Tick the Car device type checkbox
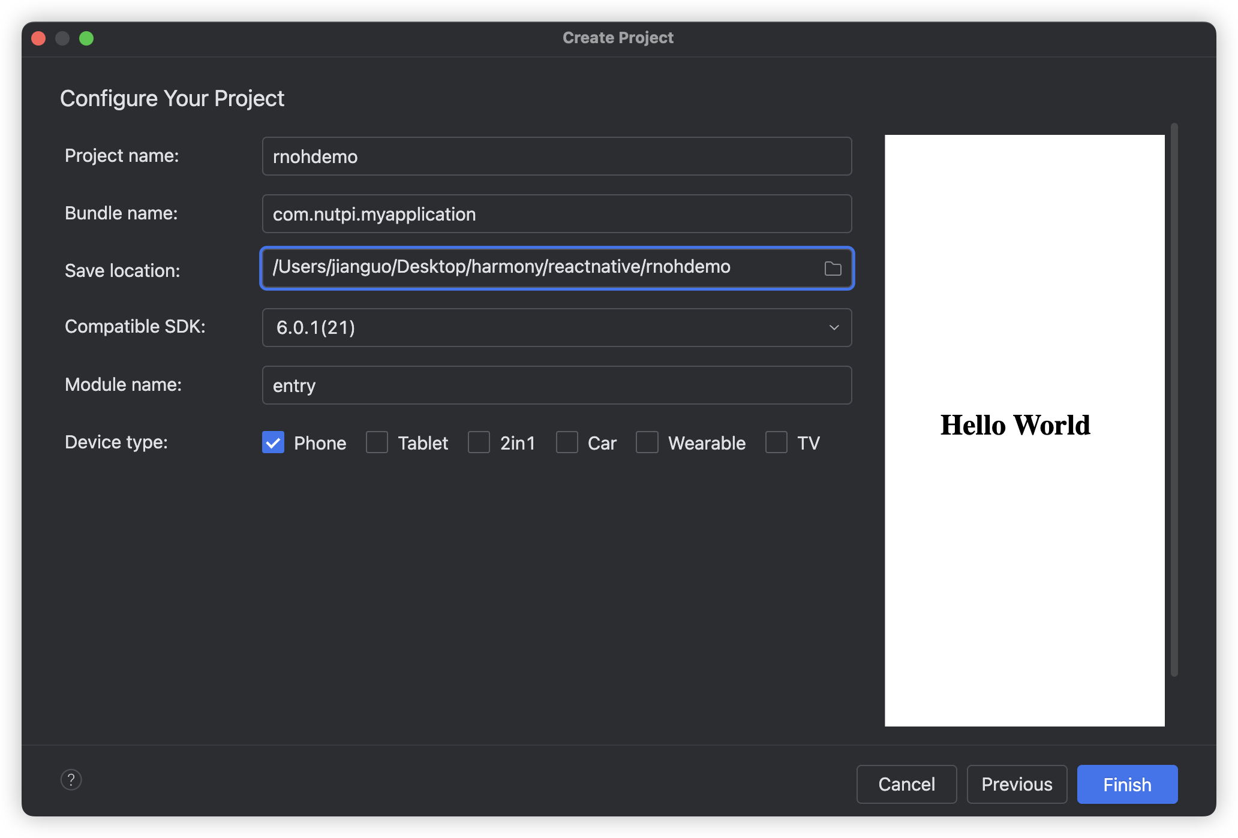Image resolution: width=1238 pixels, height=838 pixels. point(567,442)
